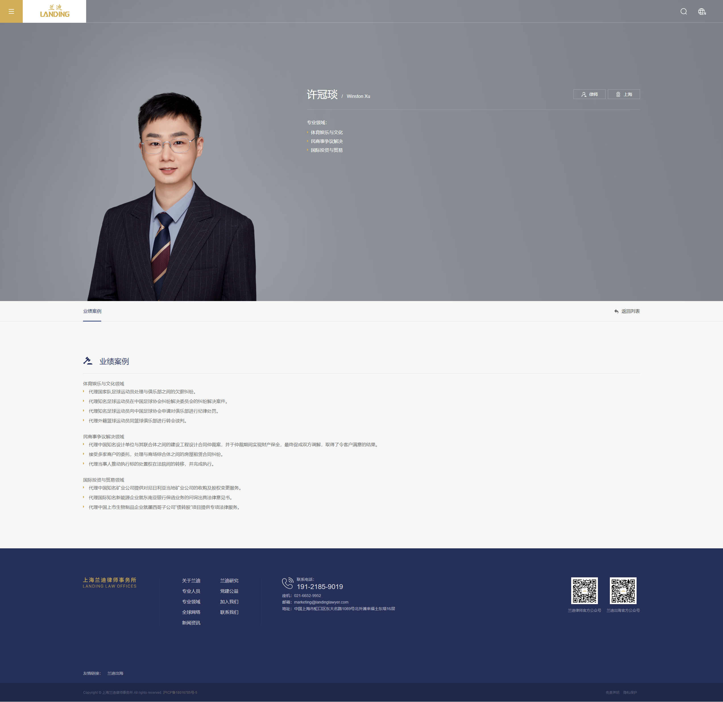Select the 业绩案例 tab
The width and height of the screenshot is (723, 702).
92,311
